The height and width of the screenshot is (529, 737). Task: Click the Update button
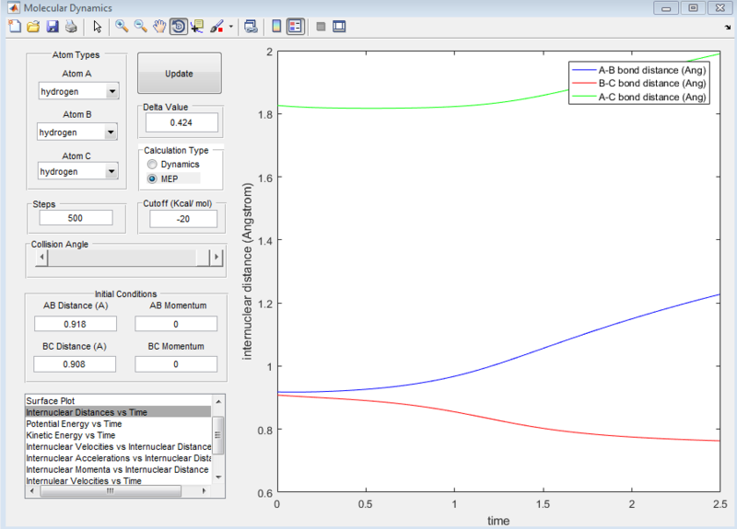pos(179,74)
